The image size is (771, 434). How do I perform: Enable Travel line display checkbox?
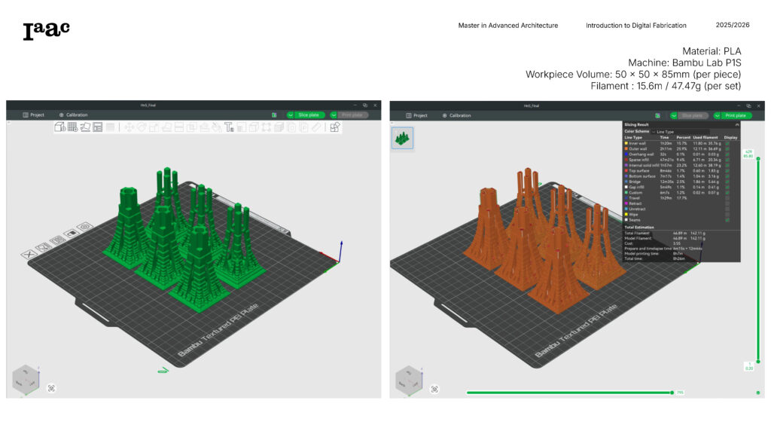point(727,197)
